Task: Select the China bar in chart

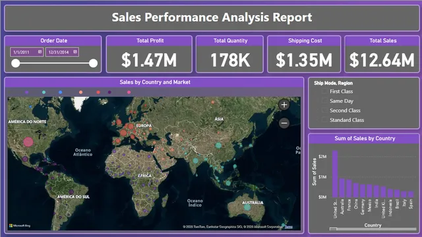Action: pos(356,190)
